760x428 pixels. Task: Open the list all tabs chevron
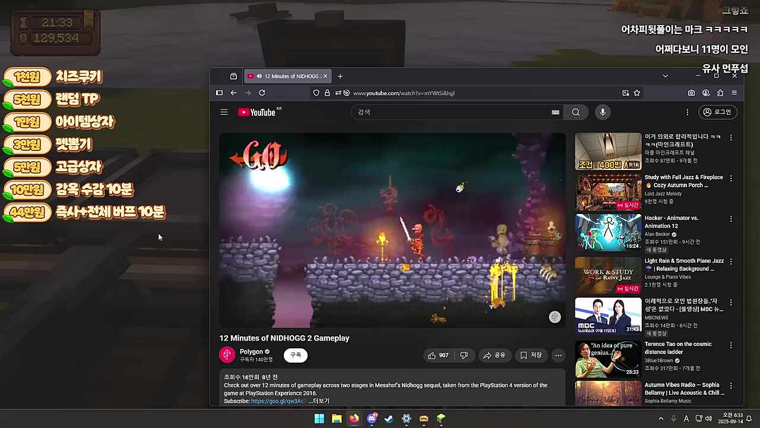[665, 76]
